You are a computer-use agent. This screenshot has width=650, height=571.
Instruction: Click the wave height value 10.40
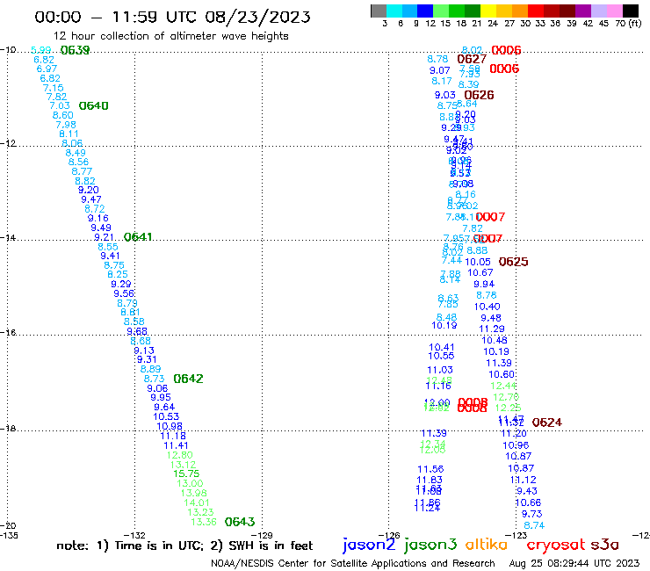pyautogui.click(x=487, y=307)
